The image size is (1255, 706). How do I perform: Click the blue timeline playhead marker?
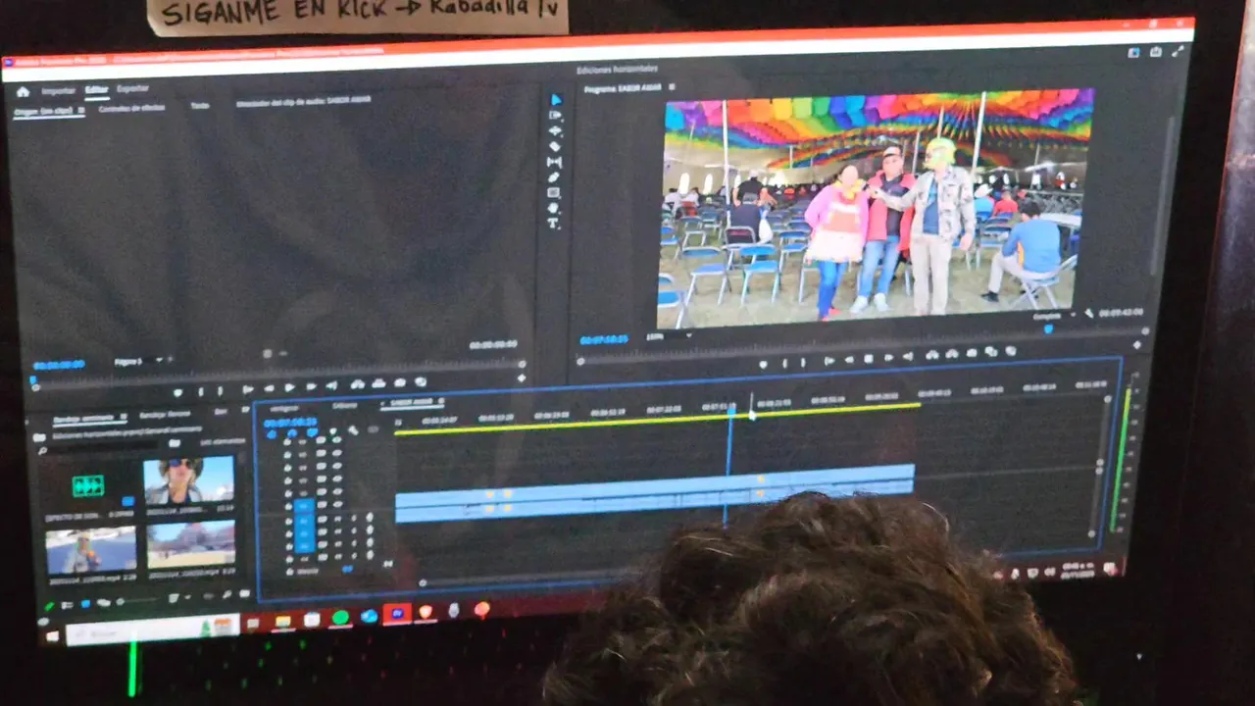(x=730, y=412)
